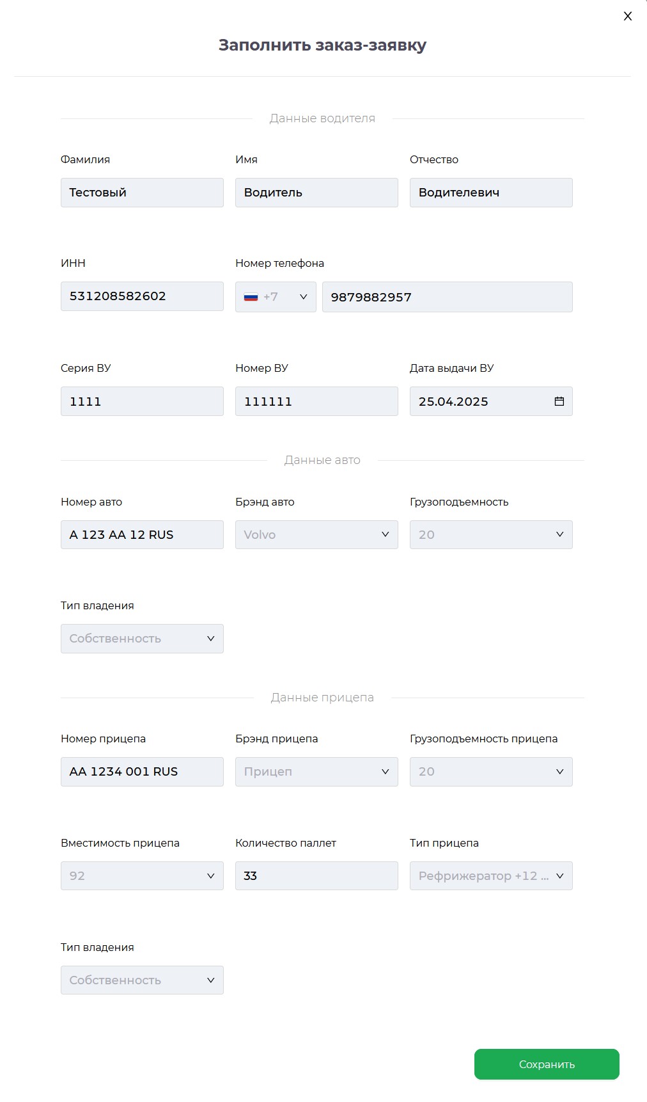Click the Вместимость прицепа label

[x=120, y=843]
